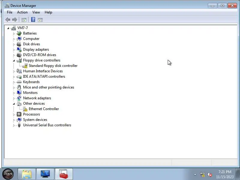Maximize the Device Manager window
This screenshot has width=240, height=180.
(x=222, y=6)
